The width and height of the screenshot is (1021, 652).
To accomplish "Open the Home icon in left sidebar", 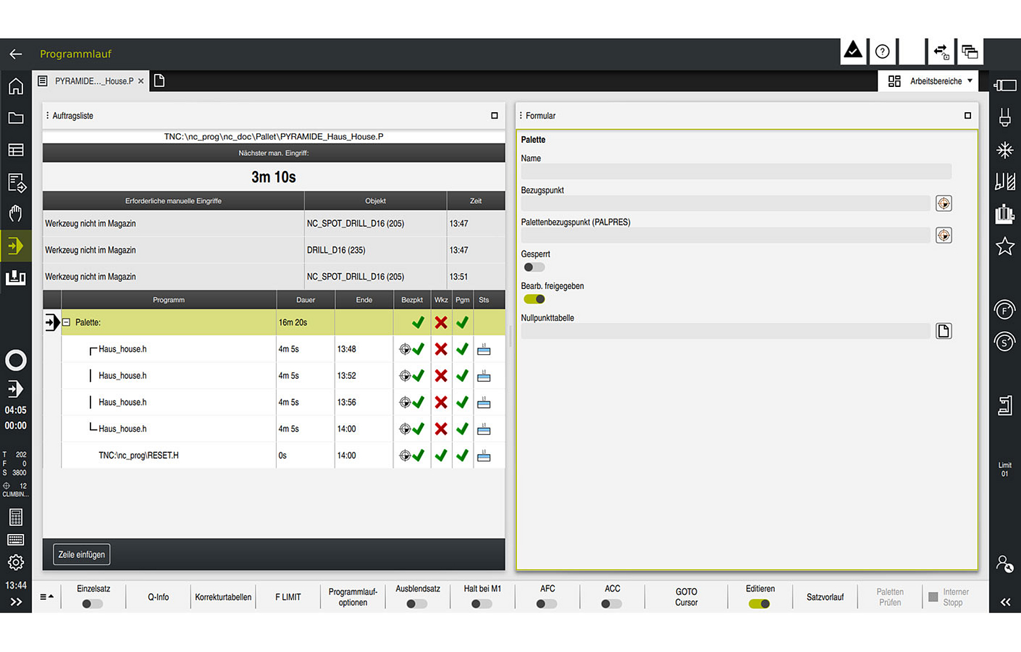I will pos(16,86).
